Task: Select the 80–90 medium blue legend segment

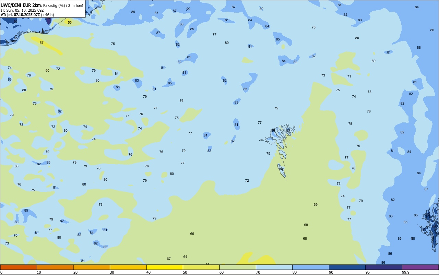Action: 311,267
